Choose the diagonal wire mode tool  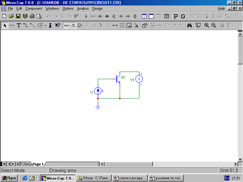click(32, 25)
